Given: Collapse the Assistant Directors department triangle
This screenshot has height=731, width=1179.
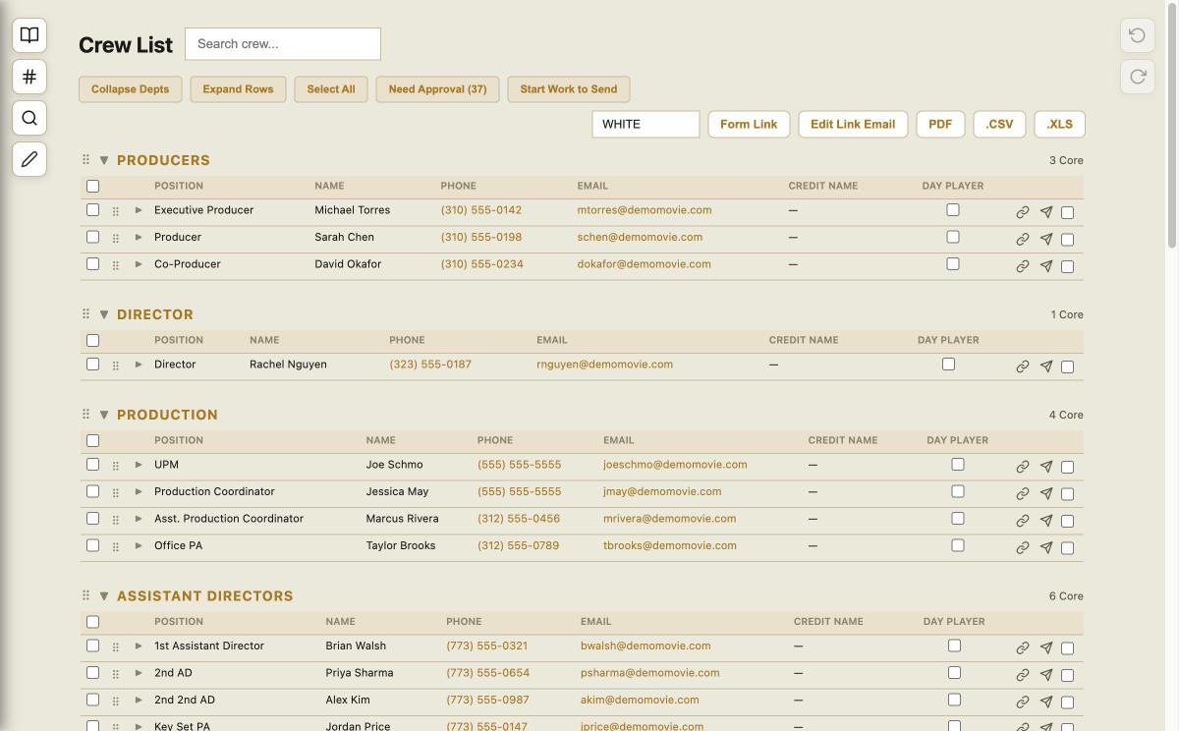Looking at the screenshot, I should tap(104, 596).
